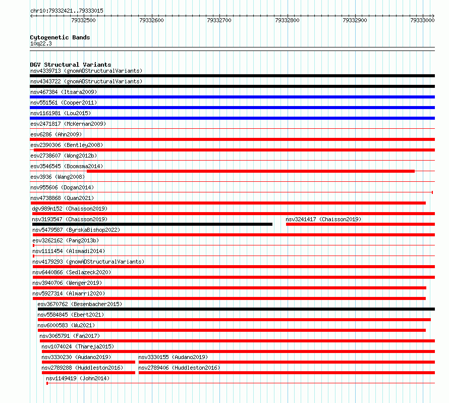449x403 pixels.
Task: Click ruler position 79333000
Action: tap(422, 20)
